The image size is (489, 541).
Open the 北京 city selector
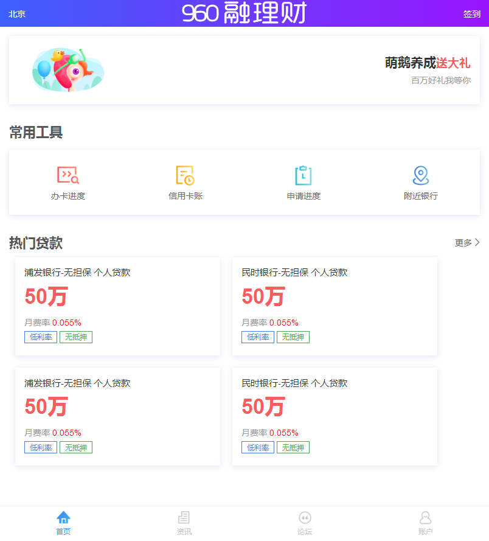(x=17, y=14)
